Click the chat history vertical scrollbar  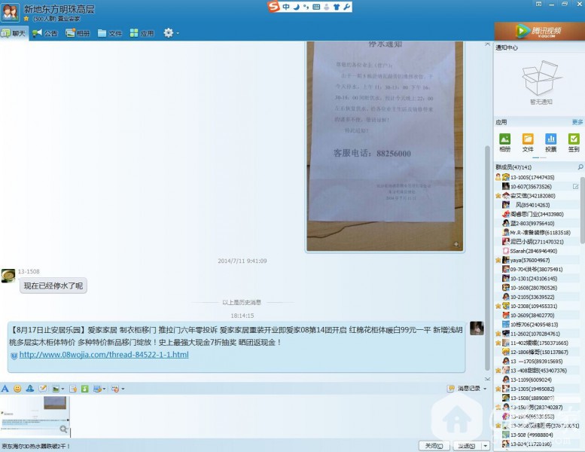click(x=487, y=226)
